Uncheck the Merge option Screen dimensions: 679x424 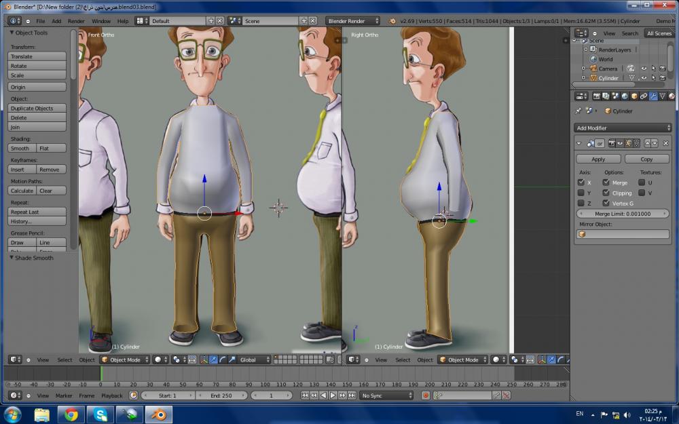pos(606,182)
